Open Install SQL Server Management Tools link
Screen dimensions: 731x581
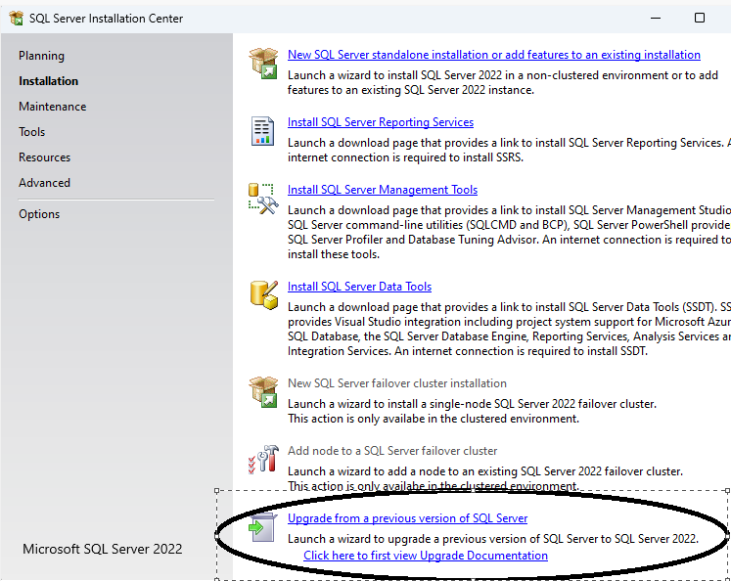click(383, 190)
